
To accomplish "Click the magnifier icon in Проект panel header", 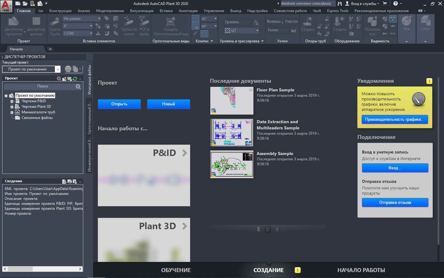I will (59, 78).
